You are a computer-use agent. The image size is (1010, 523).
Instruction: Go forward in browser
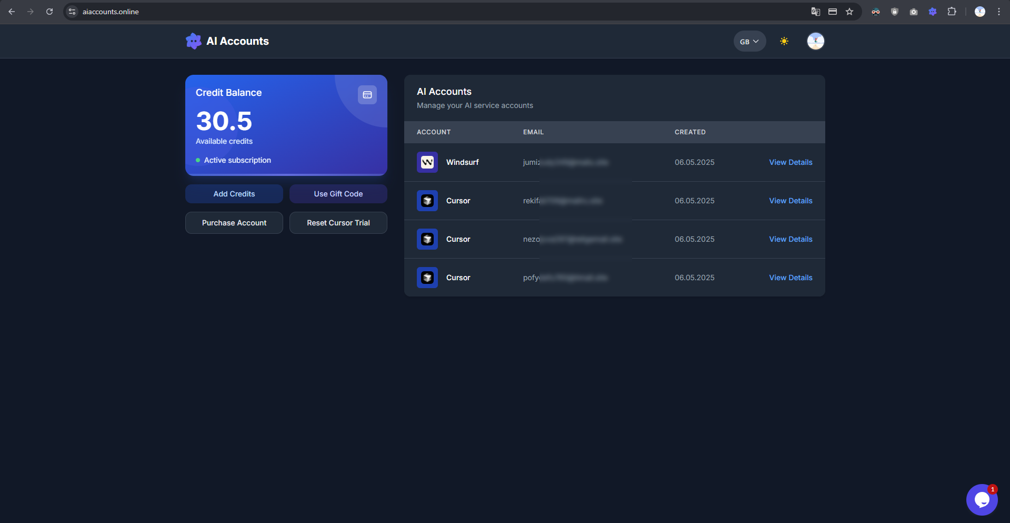click(x=31, y=12)
